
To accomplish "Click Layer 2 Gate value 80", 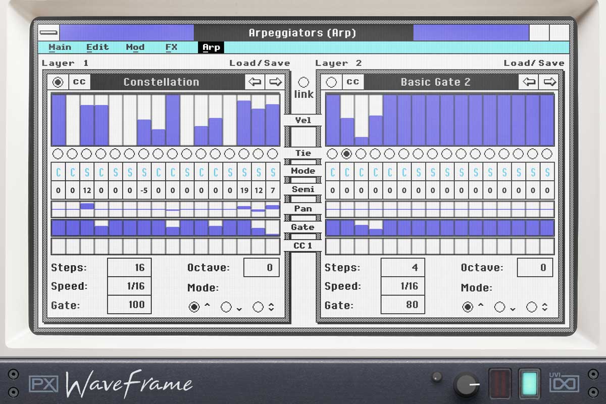I will point(402,305).
